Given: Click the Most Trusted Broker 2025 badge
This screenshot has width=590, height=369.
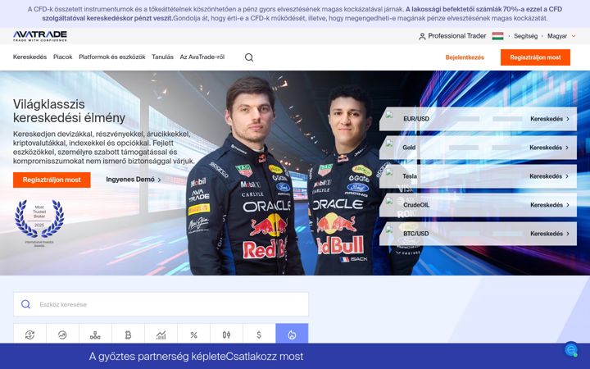Looking at the screenshot, I should [39, 223].
